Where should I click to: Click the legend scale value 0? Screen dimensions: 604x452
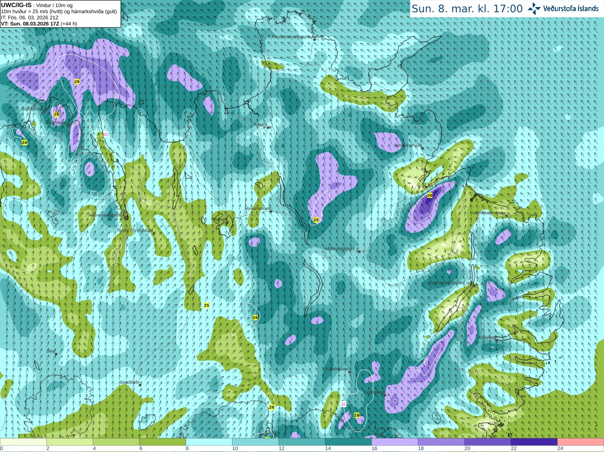point(1,449)
